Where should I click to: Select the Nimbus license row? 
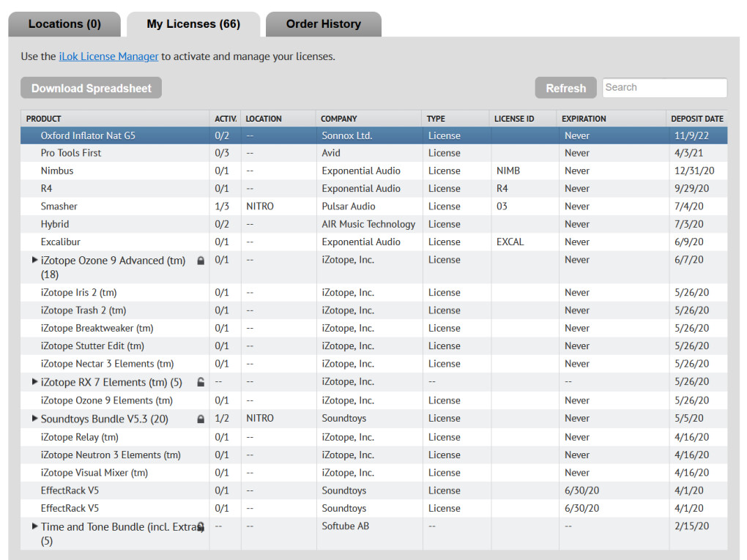pyautogui.click(x=374, y=171)
